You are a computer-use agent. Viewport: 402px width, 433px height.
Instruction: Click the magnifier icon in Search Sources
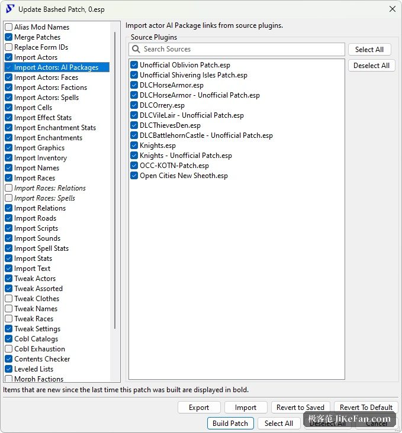click(x=136, y=49)
